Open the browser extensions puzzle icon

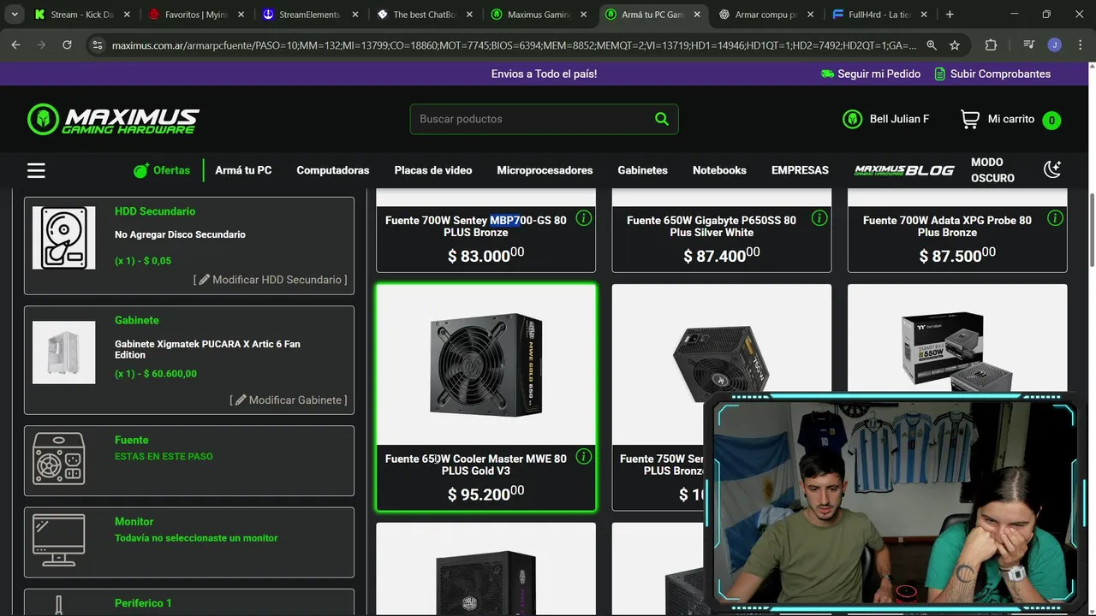(x=991, y=45)
